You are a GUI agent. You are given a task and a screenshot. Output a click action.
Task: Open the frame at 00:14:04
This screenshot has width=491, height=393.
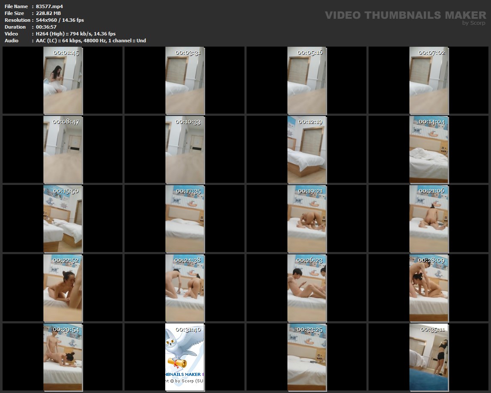[x=429, y=150]
